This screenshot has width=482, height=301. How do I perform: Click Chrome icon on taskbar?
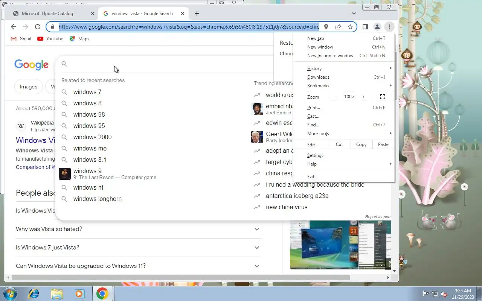pyautogui.click(x=102, y=293)
